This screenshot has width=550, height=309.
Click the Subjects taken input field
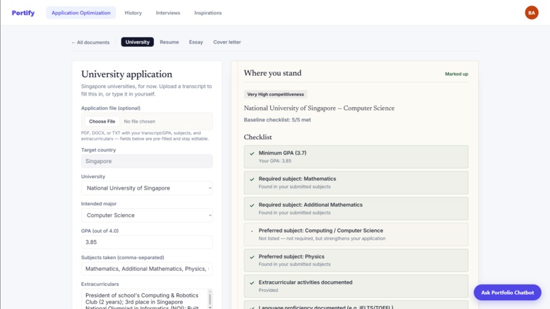point(147,269)
